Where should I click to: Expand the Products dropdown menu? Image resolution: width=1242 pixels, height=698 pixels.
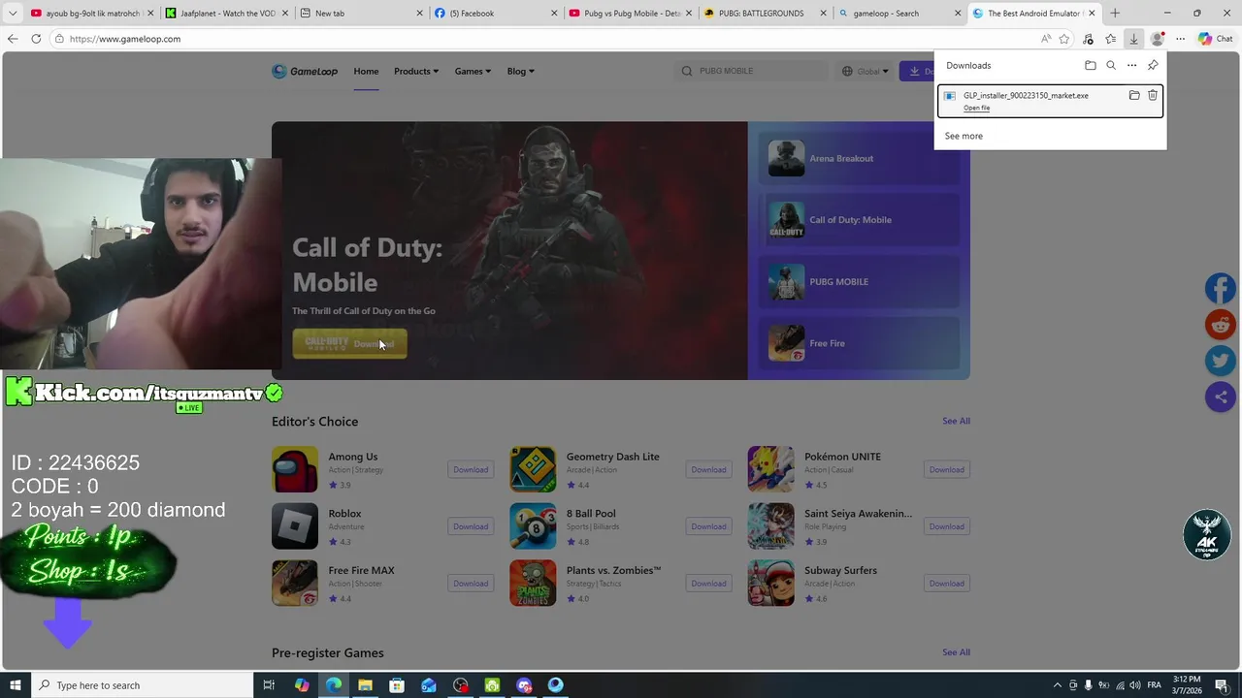[x=416, y=71]
